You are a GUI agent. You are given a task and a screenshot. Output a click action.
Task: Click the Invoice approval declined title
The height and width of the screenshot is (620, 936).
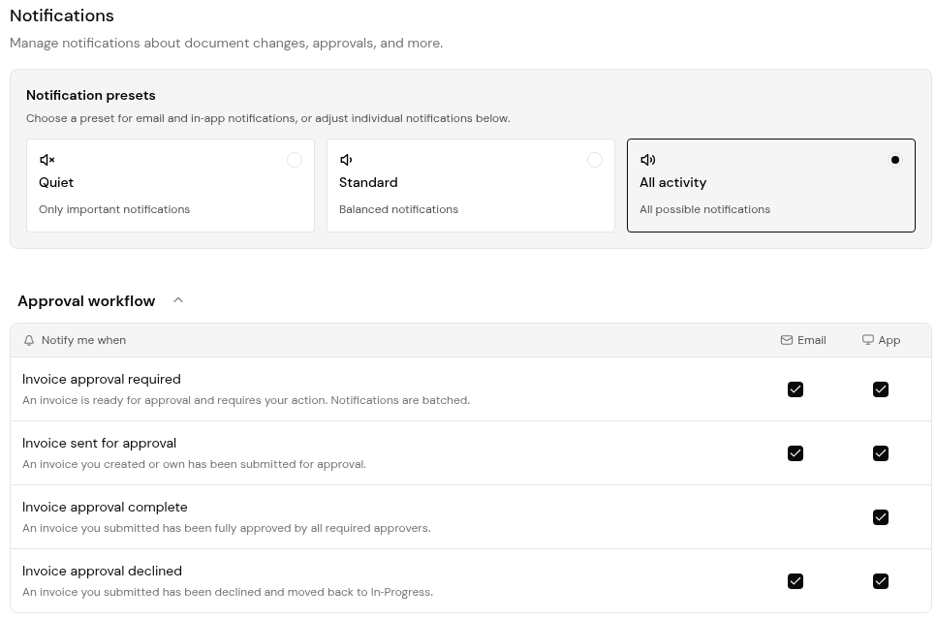click(x=102, y=571)
